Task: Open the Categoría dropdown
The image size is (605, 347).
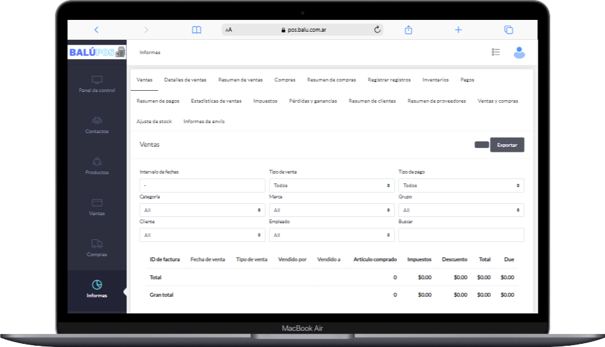Action: pyautogui.click(x=202, y=210)
